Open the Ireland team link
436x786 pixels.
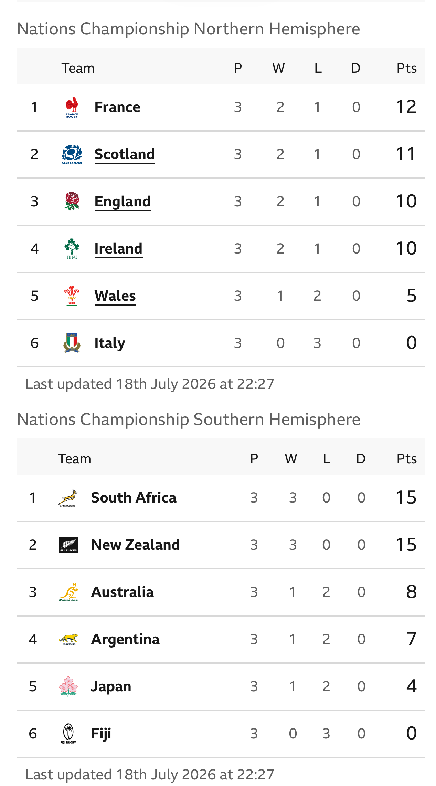click(x=118, y=249)
